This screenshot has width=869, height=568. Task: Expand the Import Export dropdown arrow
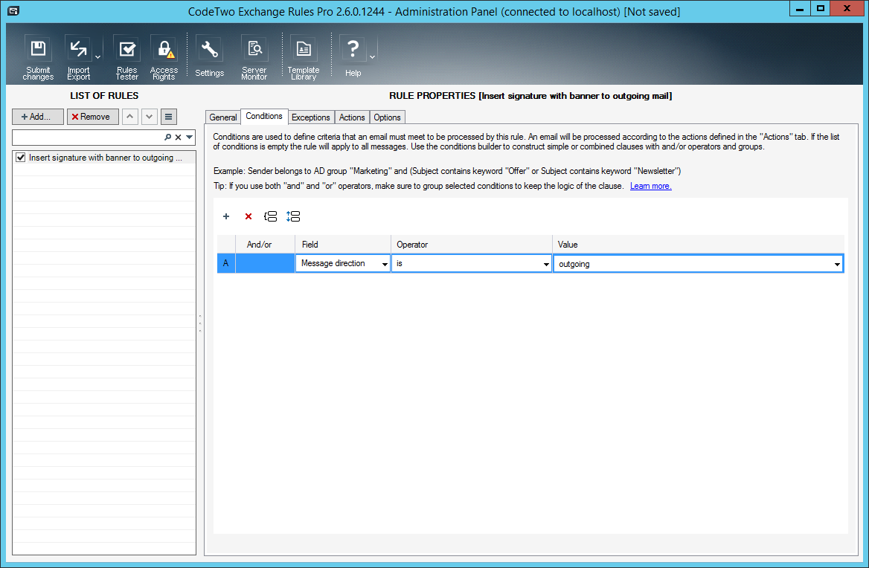97,57
